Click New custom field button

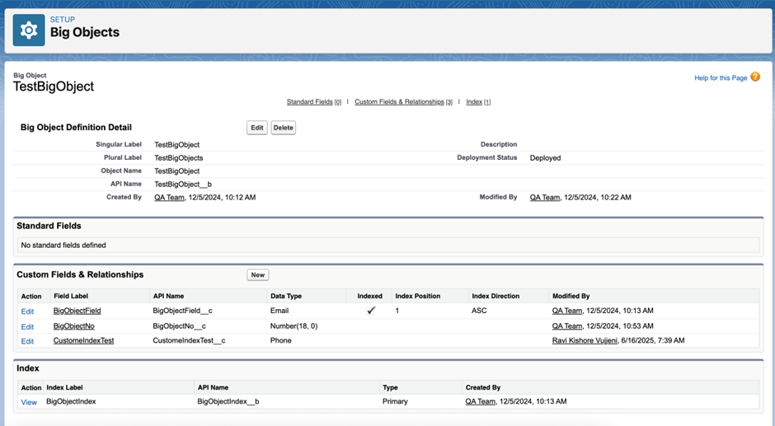[x=258, y=275]
